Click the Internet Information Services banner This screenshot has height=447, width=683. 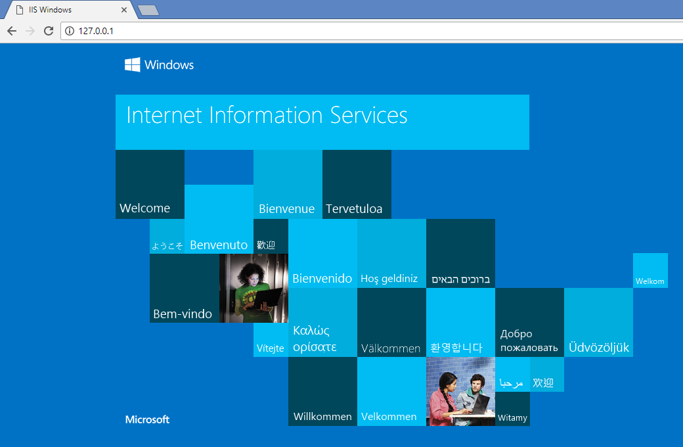coord(322,122)
